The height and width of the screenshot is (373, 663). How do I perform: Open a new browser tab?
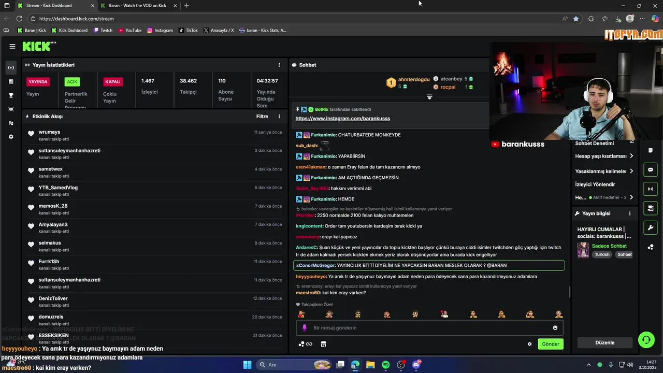[x=186, y=5]
